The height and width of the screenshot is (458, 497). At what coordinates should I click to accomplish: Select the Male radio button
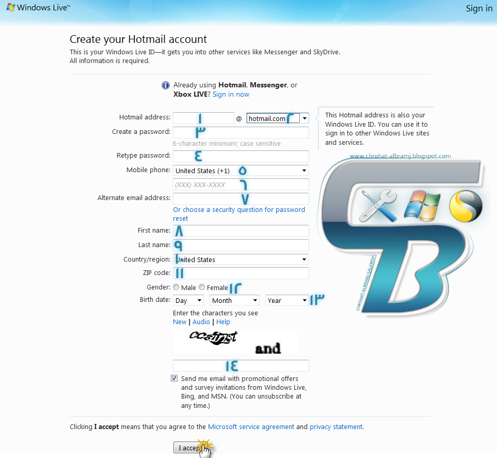(176, 287)
